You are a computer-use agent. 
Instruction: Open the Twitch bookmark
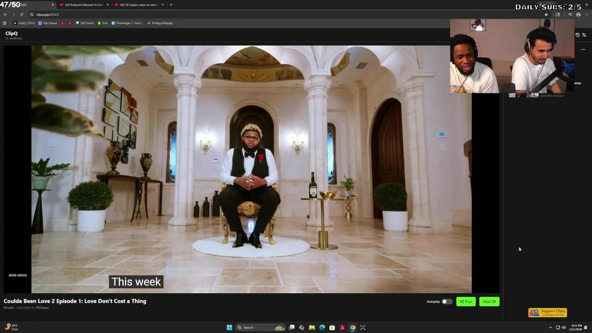[85, 23]
